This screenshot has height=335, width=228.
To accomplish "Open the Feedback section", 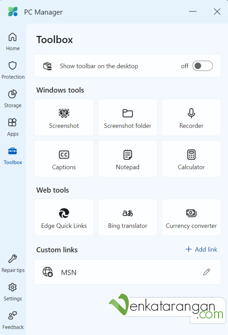I will pos(13,320).
